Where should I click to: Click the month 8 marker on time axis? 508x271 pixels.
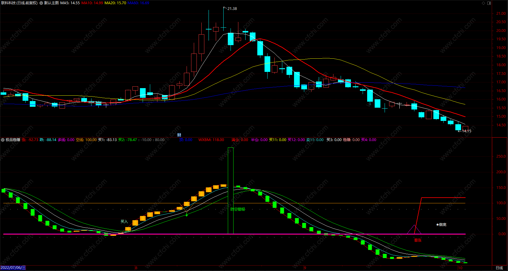click(136, 268)
